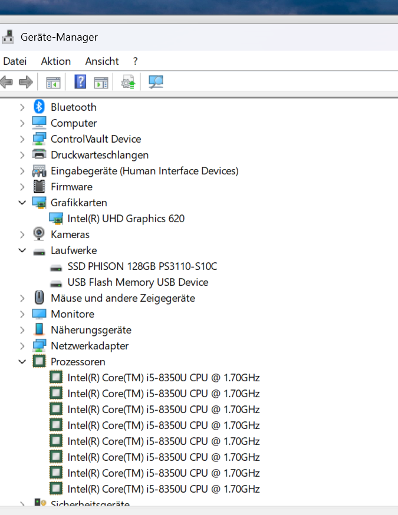This screenshot has width=398, height=515.
Task: Select SSD PHISON 128GB PS3110-S10C
Action: tap(142, 266)
